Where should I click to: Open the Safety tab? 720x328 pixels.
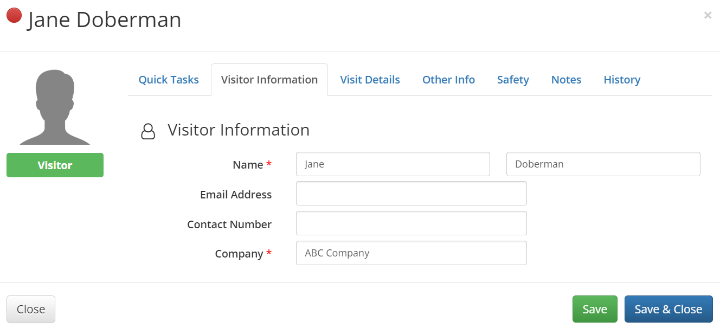513,80
